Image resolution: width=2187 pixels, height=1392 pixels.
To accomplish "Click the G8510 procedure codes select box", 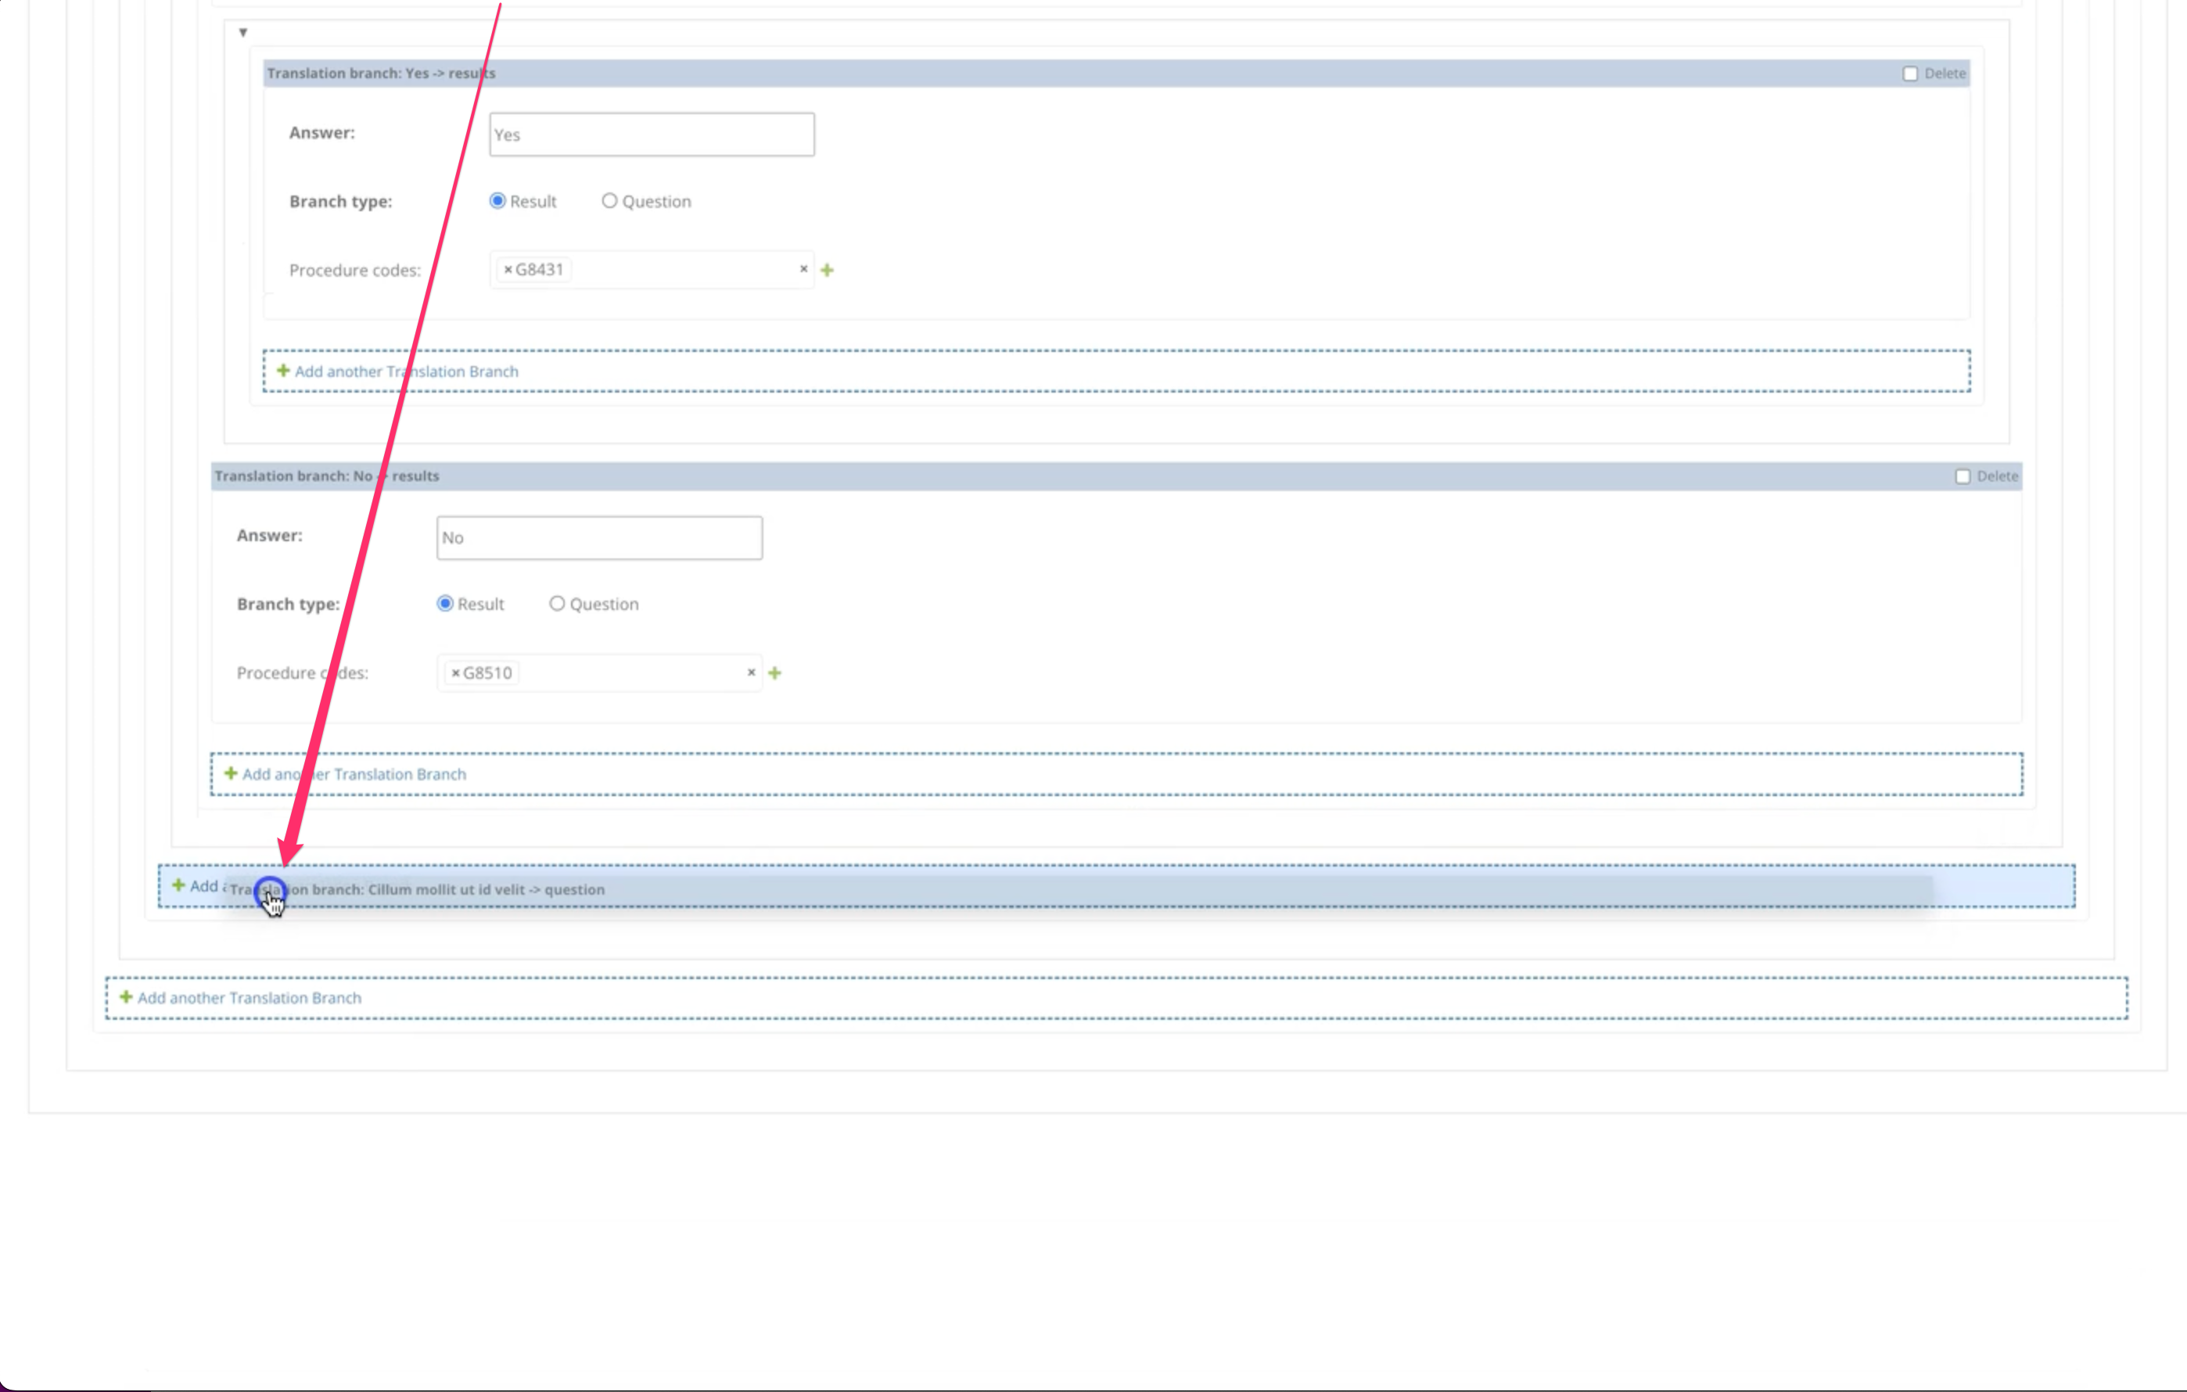I will point(627,673).
